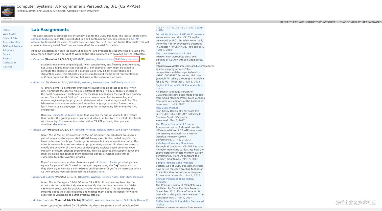
Task: Click the yellow NEW badge by Data Lab
Action: [143, 59]
